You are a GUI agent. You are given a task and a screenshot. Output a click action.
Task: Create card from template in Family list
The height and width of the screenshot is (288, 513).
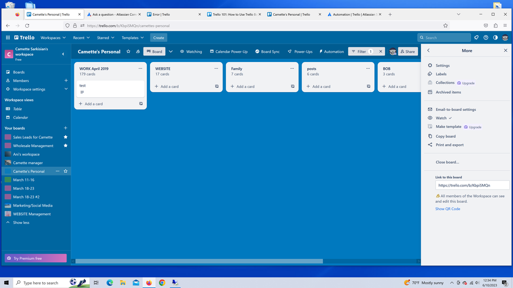pyautogui.click(x=293, y=87)
